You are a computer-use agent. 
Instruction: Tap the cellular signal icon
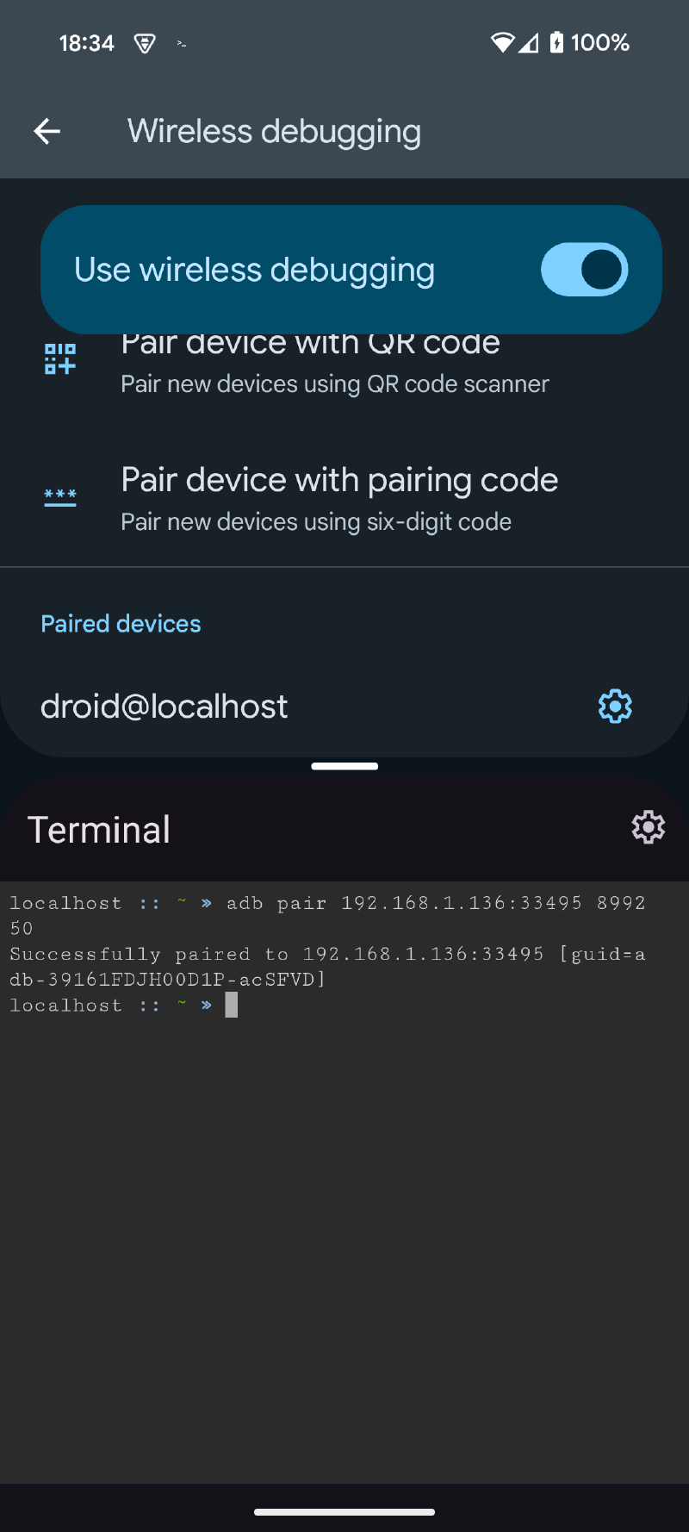(x=528, y=42)
